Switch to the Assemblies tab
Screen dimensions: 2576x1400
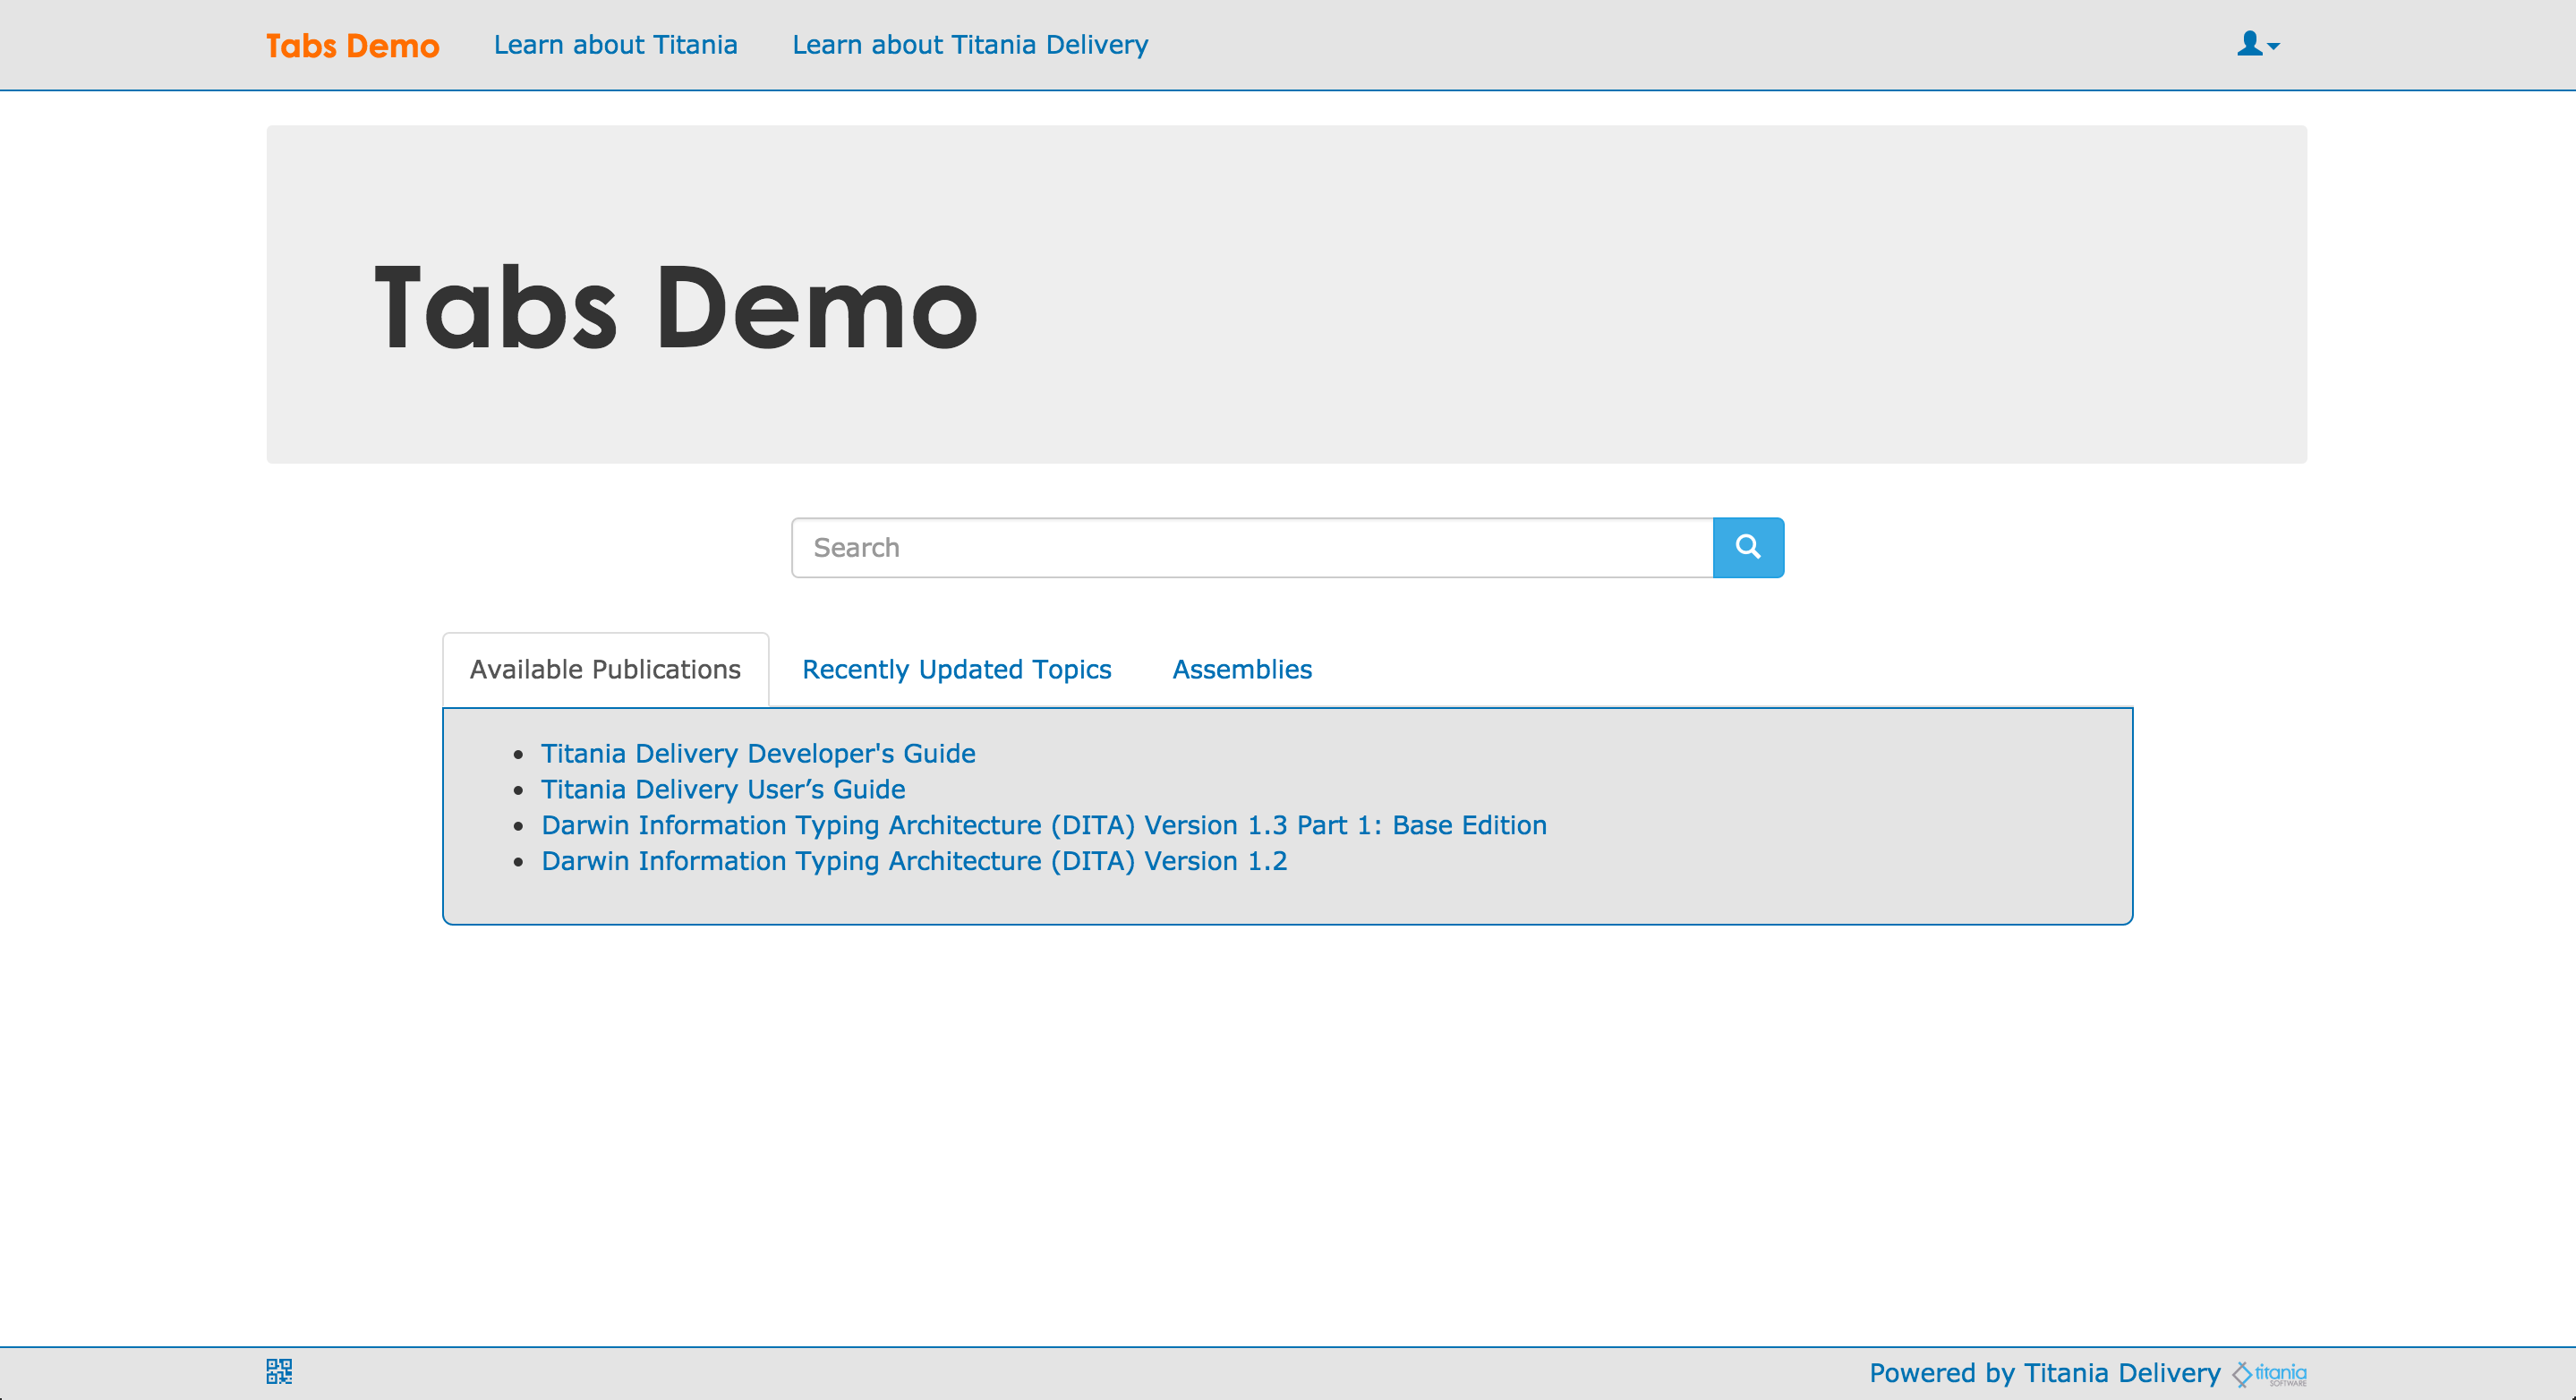[1242, 669]
